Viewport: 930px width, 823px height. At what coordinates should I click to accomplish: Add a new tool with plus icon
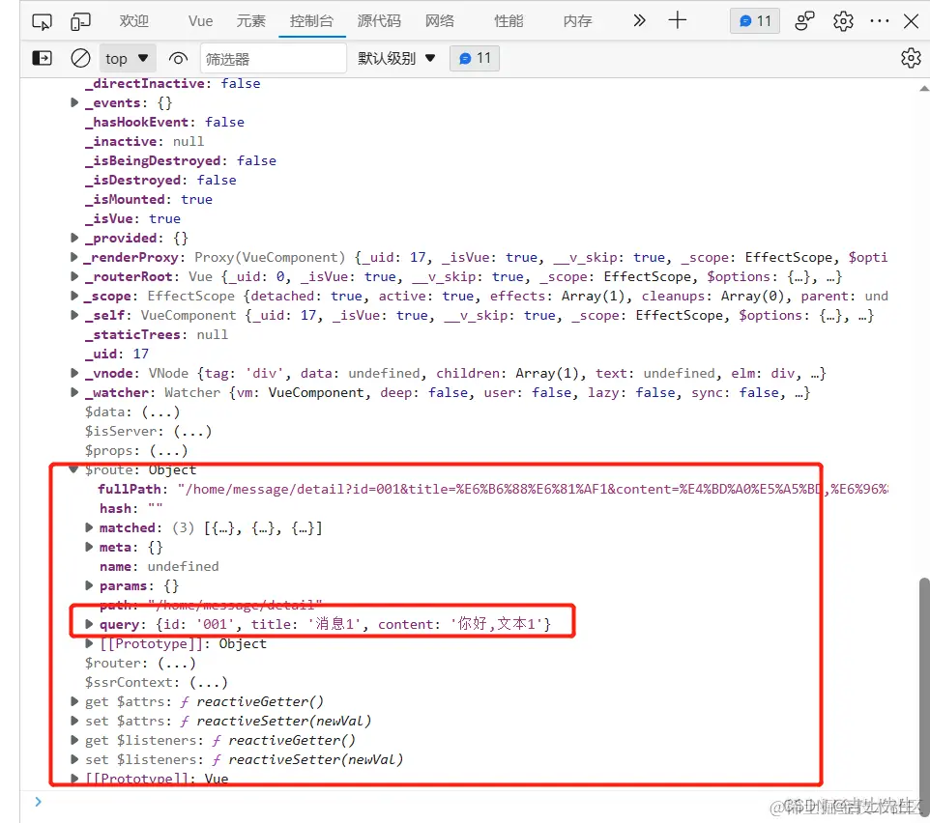677,20
